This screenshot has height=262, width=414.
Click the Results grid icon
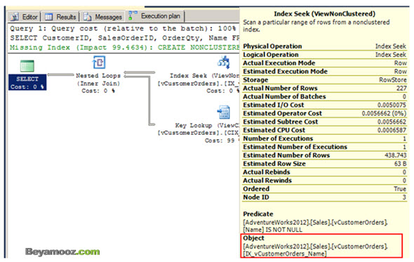tap(48, 17)
